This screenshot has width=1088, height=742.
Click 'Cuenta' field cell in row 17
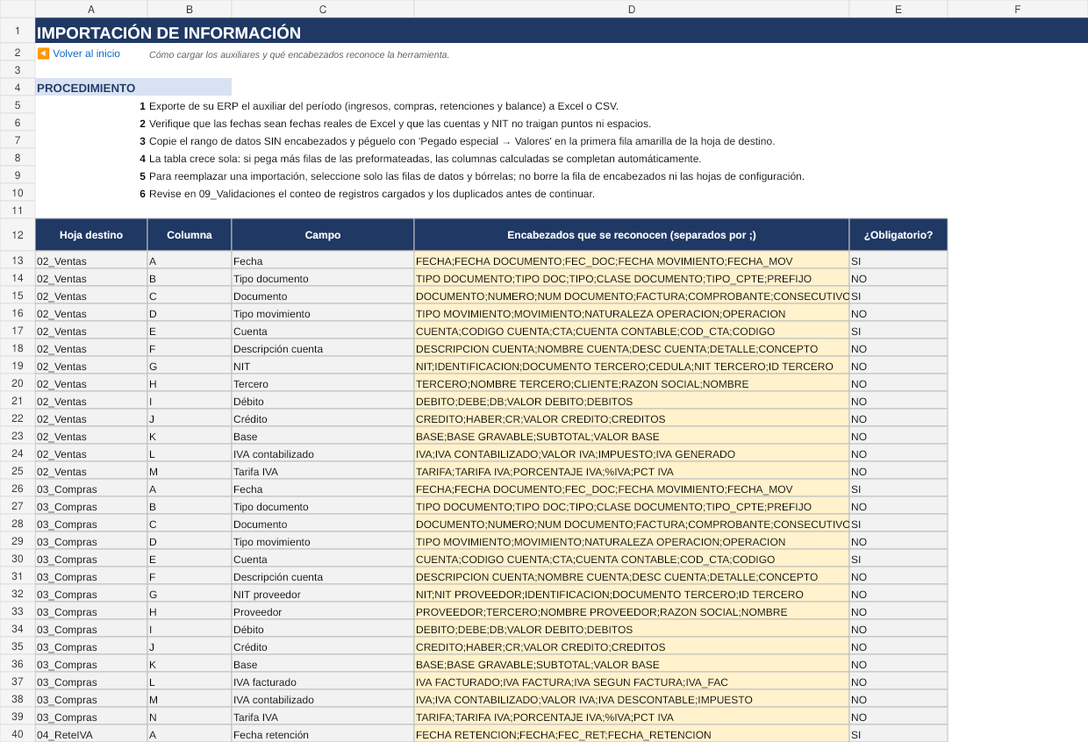pyautogui.click(x=323, y=331)
